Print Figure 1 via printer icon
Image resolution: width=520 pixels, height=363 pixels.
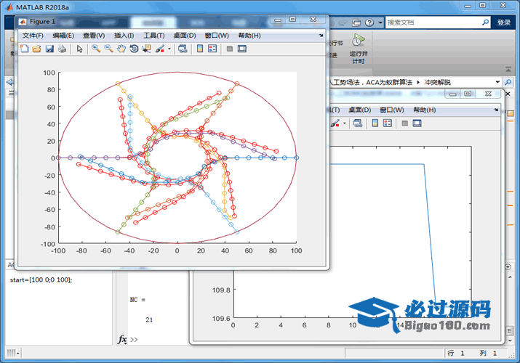pos(62,49)
